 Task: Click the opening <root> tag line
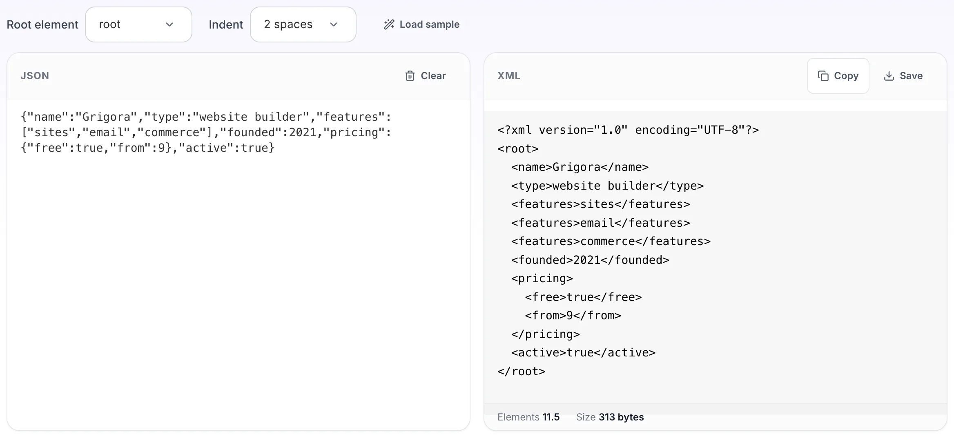[518, 149]
